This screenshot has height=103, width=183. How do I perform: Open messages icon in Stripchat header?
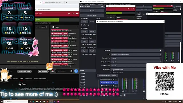[69, 14]
